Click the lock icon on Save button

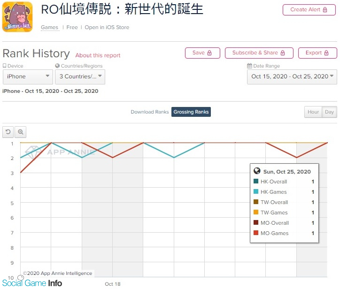tap(209, 53)
